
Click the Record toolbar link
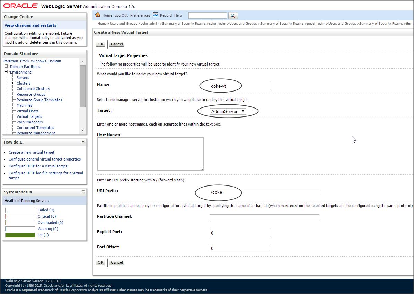[x=166, y=15]
